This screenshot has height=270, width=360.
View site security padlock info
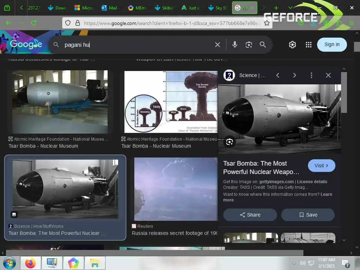point(78,23)
